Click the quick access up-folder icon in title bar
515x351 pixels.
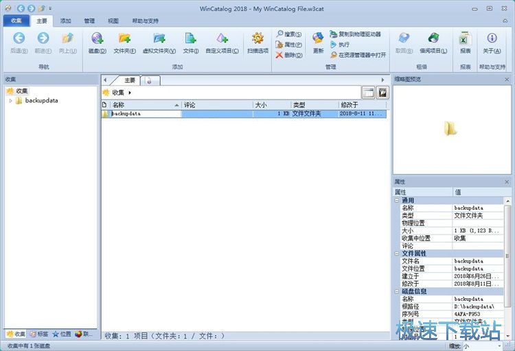click(x=42, y=8)
